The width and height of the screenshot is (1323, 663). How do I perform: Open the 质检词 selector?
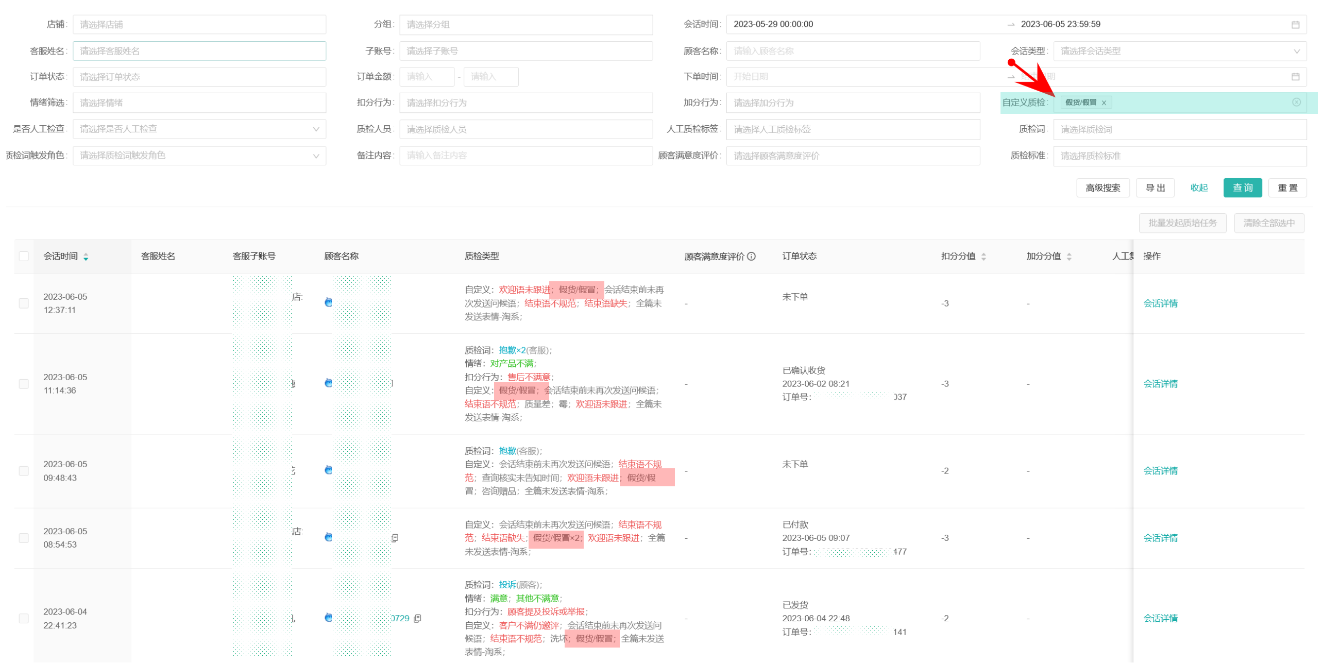(x=1180, y=129)
